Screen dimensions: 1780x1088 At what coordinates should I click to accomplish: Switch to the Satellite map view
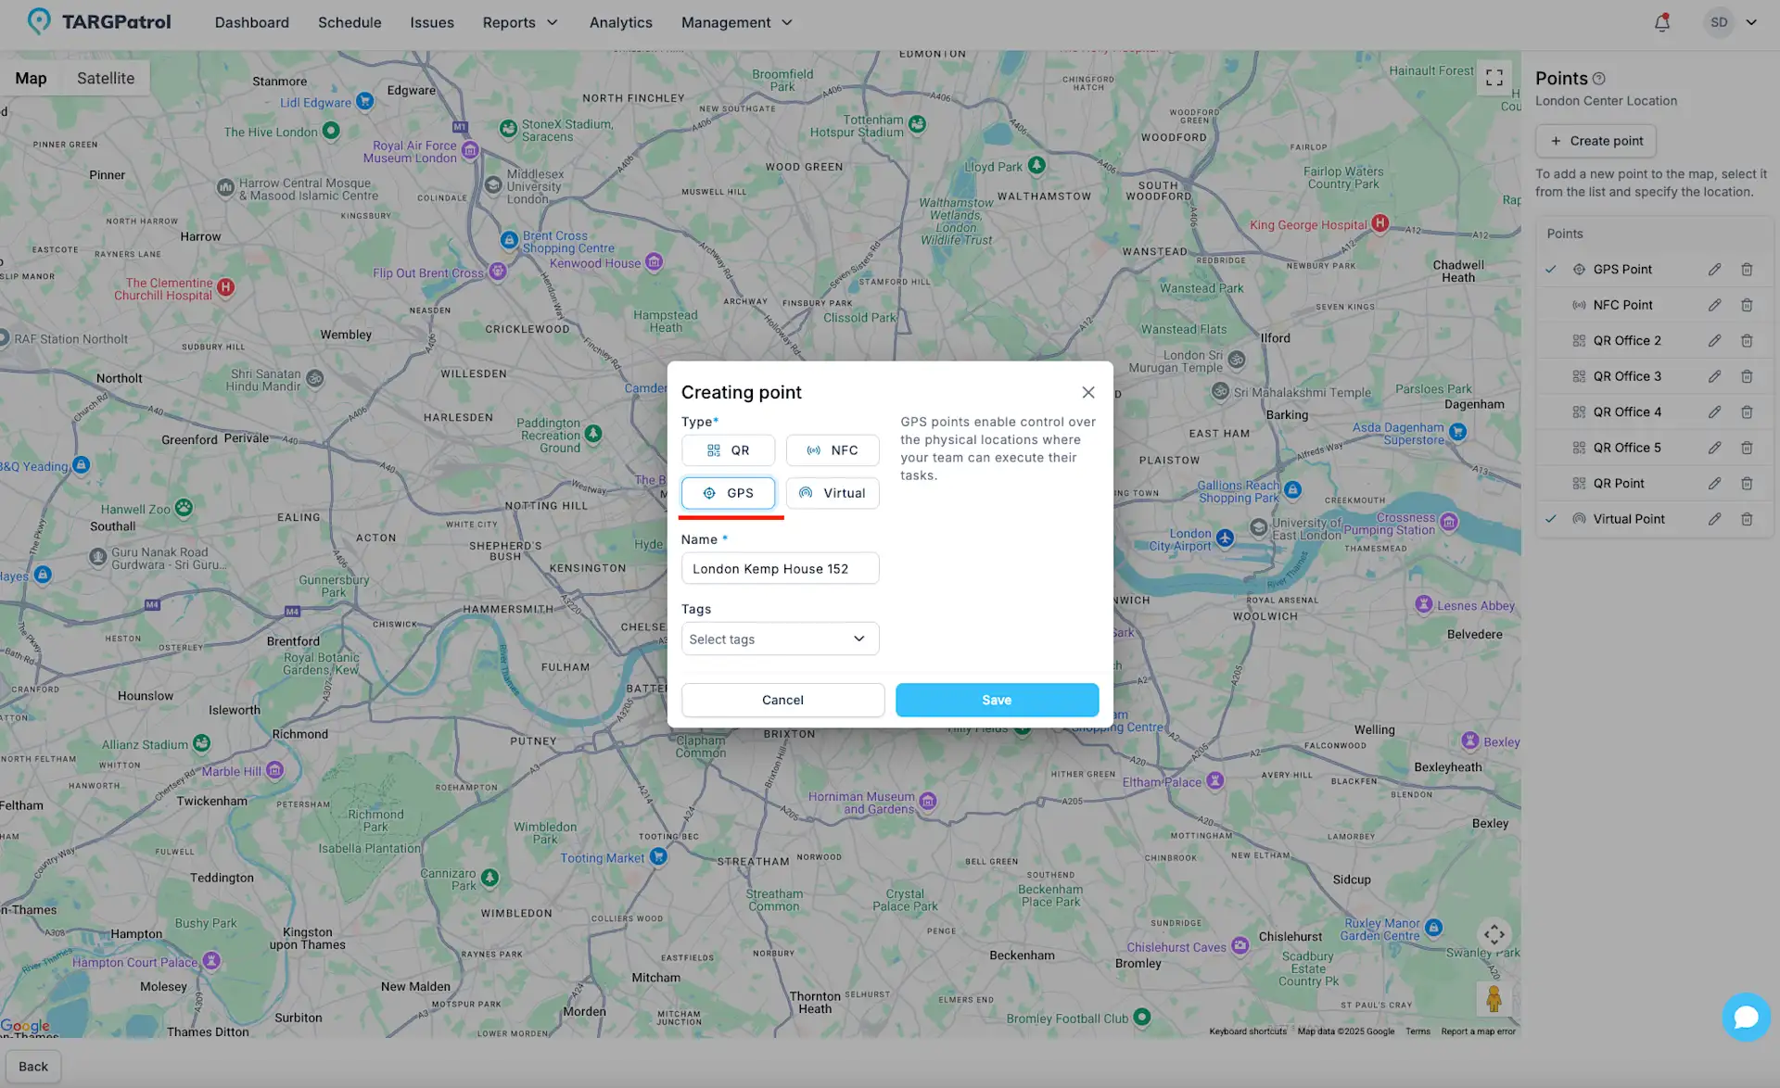click(105, 78)
